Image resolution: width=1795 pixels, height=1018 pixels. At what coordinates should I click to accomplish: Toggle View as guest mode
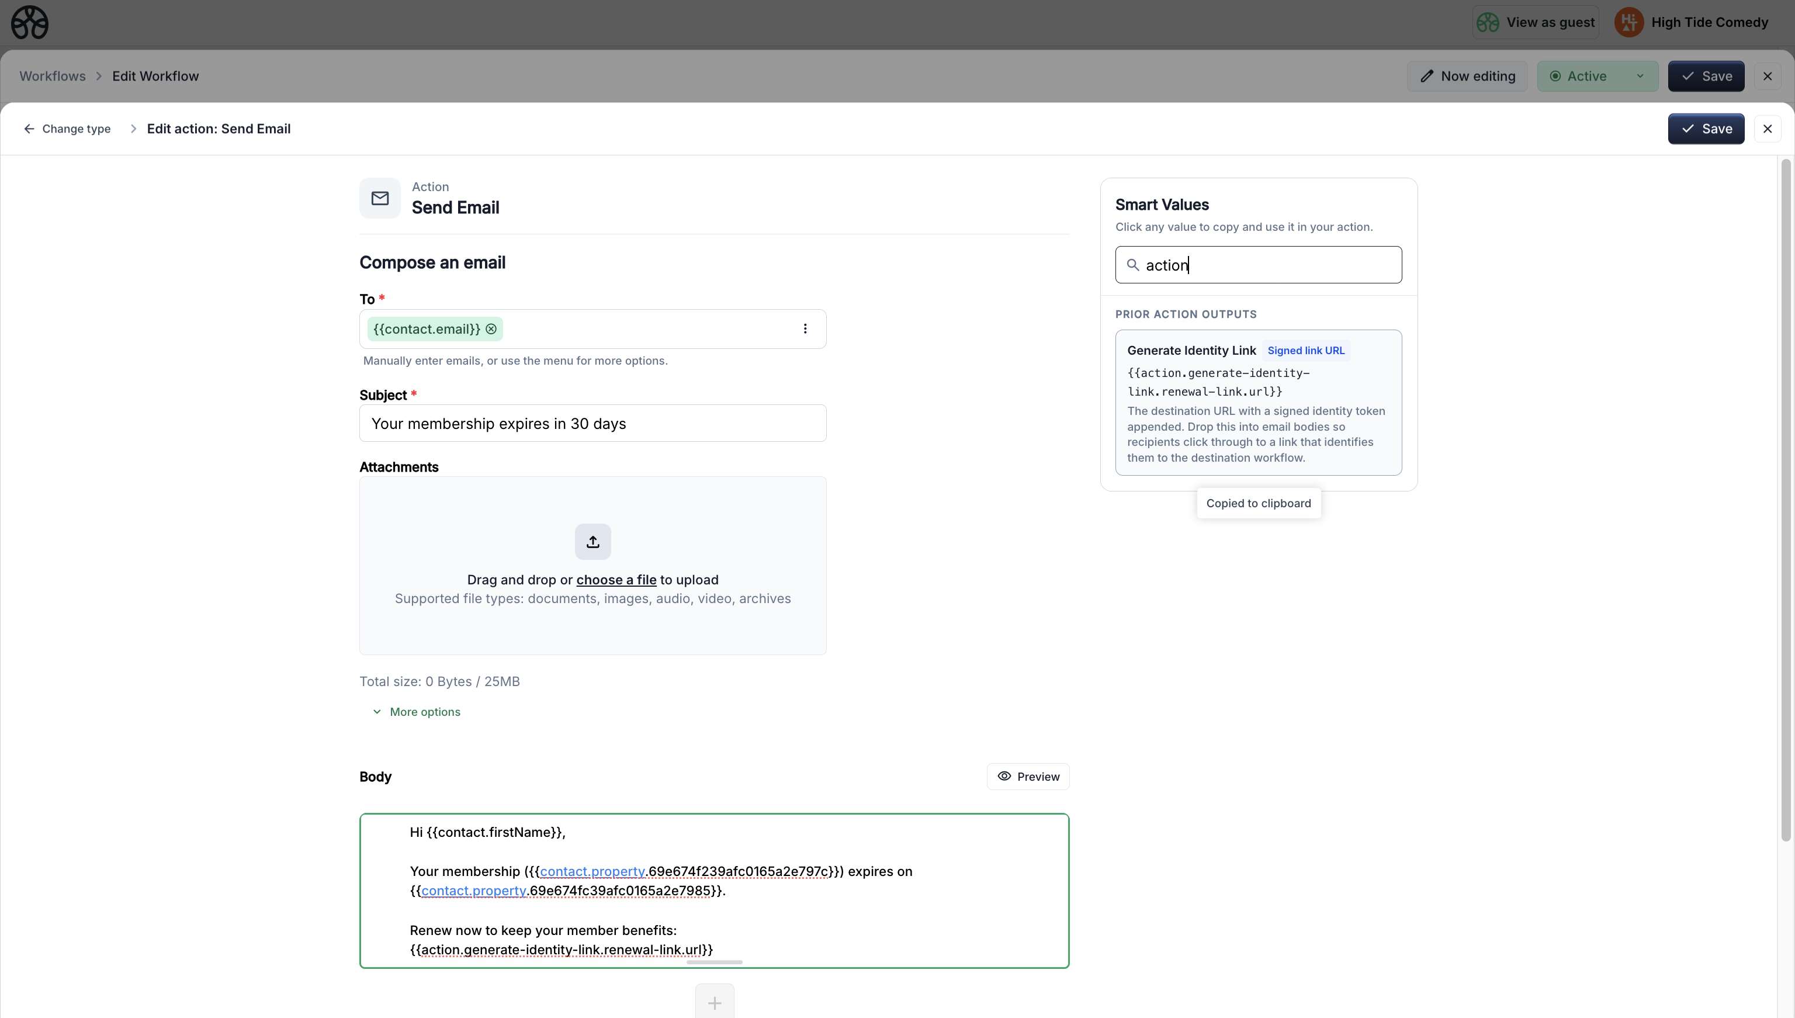tap(1536, 22)
